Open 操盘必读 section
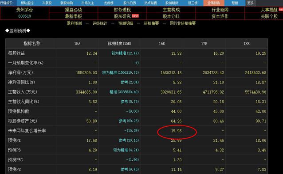This screenshot has height=174, width=283. (74, 10)
